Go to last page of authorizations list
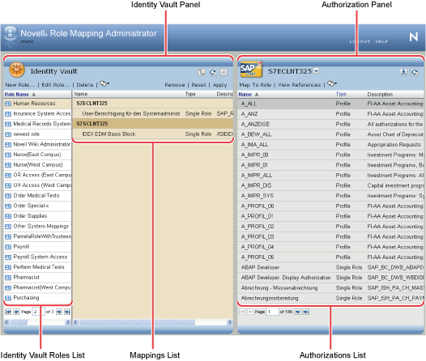 click(x=306, y=312)
